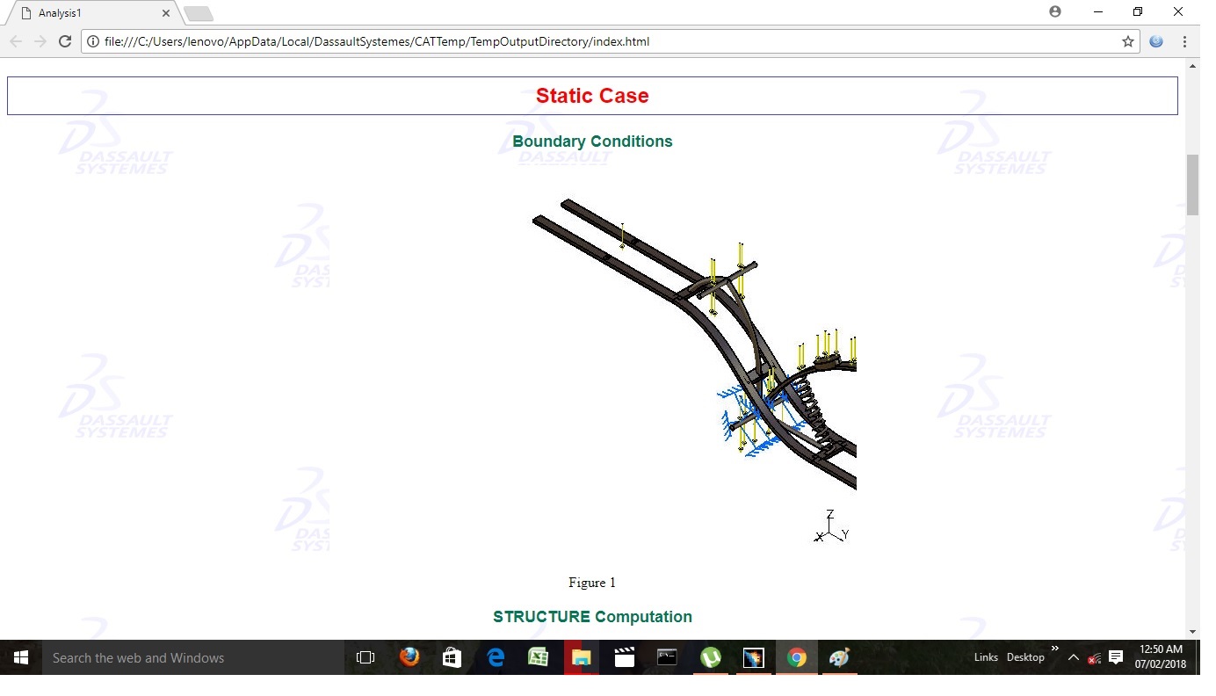Image resolution: width=1216 pixels, height=696 pixels.
Task: Click the 'Boundary Conditions' heading
Action: 592,141
